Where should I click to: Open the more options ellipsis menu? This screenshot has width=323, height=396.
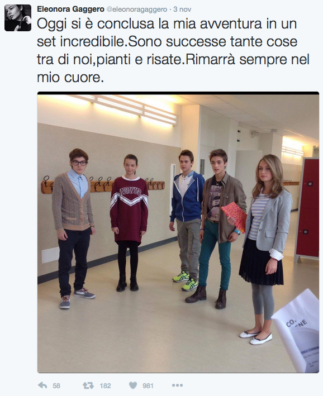point(177,385)
